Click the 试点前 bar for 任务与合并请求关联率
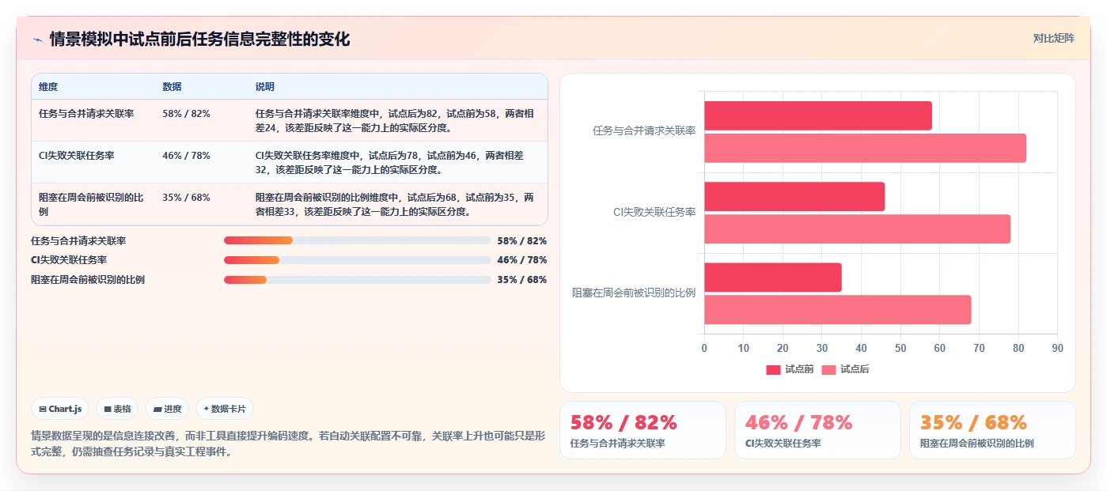 [x=818, y=115]
